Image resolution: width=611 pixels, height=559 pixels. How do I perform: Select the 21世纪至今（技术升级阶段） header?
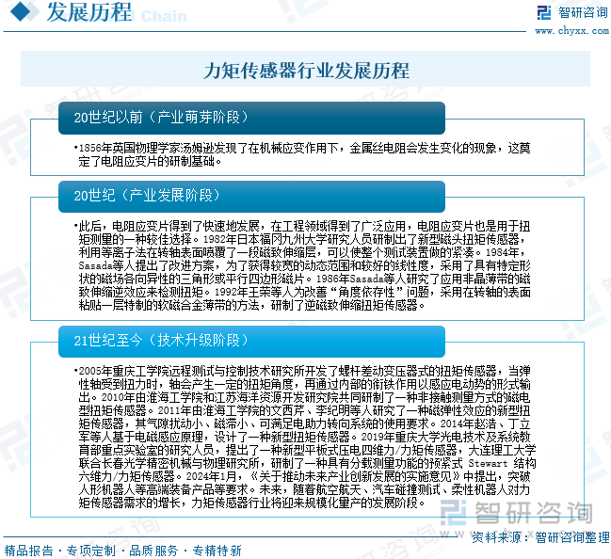click(251, 342)
